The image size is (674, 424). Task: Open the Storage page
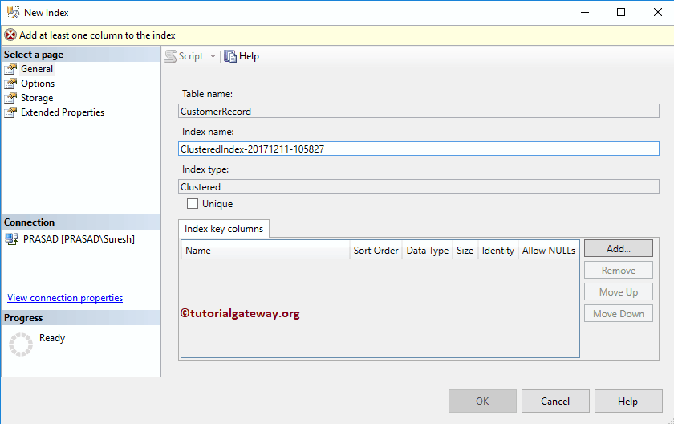37,98
